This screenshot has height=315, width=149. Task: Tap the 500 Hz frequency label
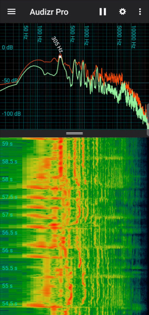72,34
